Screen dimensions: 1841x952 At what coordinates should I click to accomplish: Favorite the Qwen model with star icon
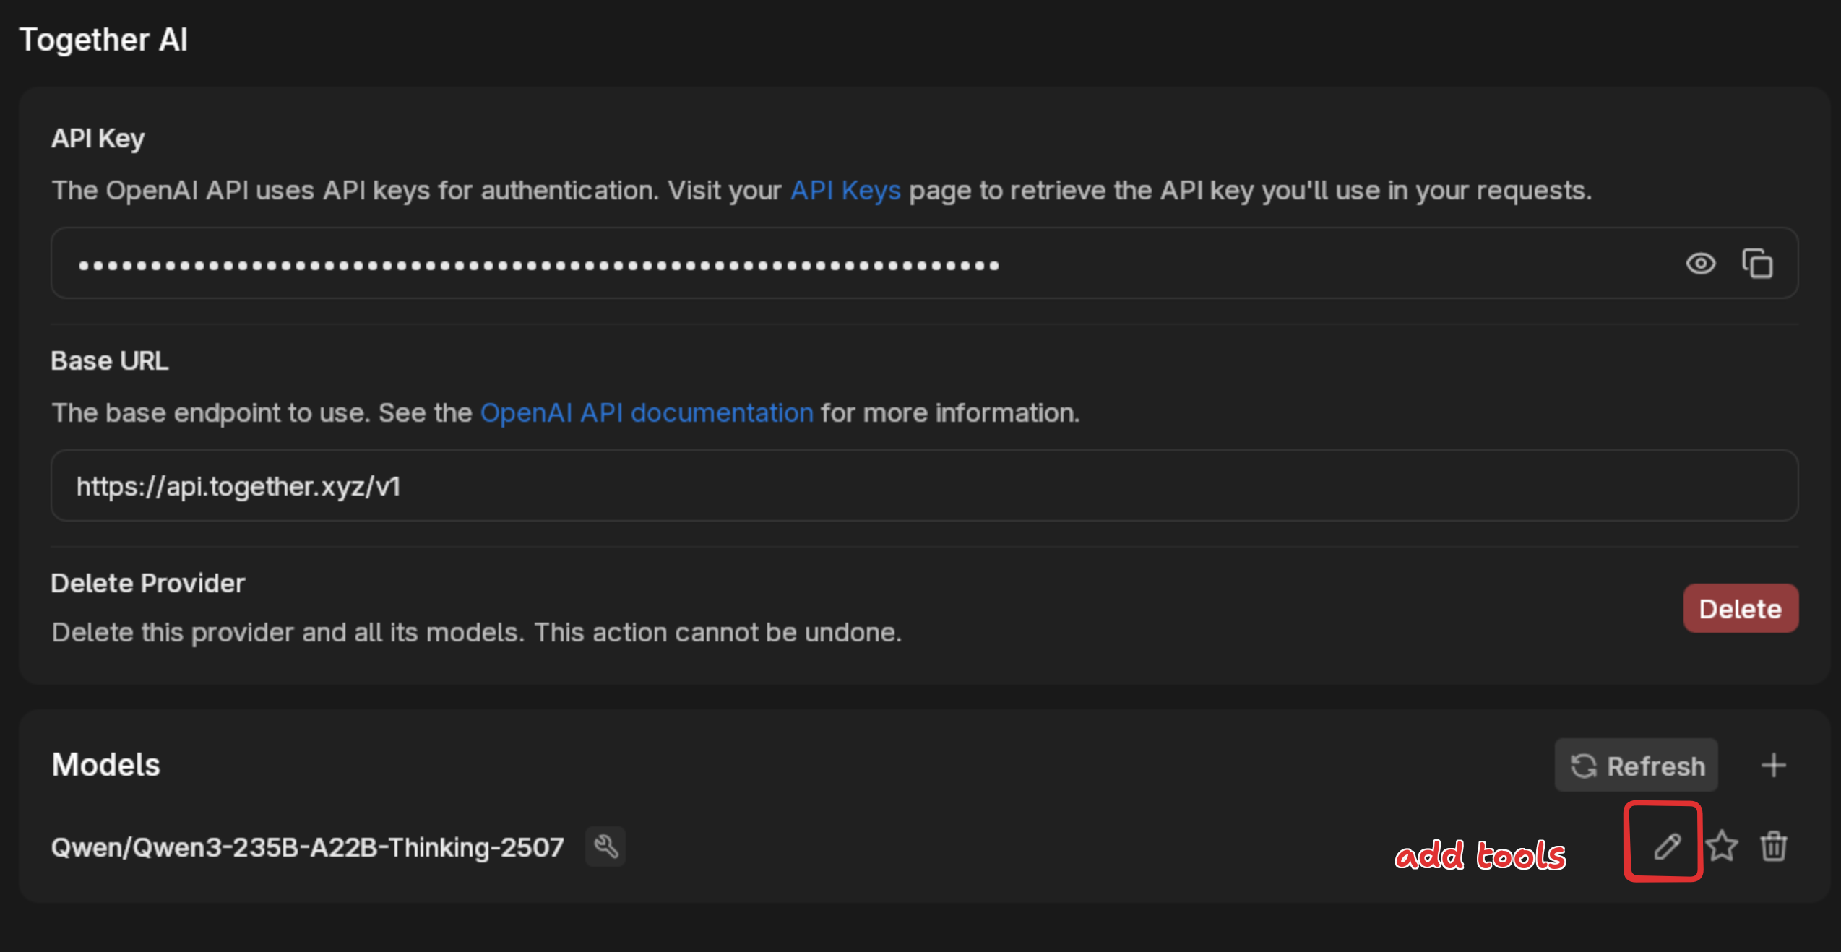1723,846
